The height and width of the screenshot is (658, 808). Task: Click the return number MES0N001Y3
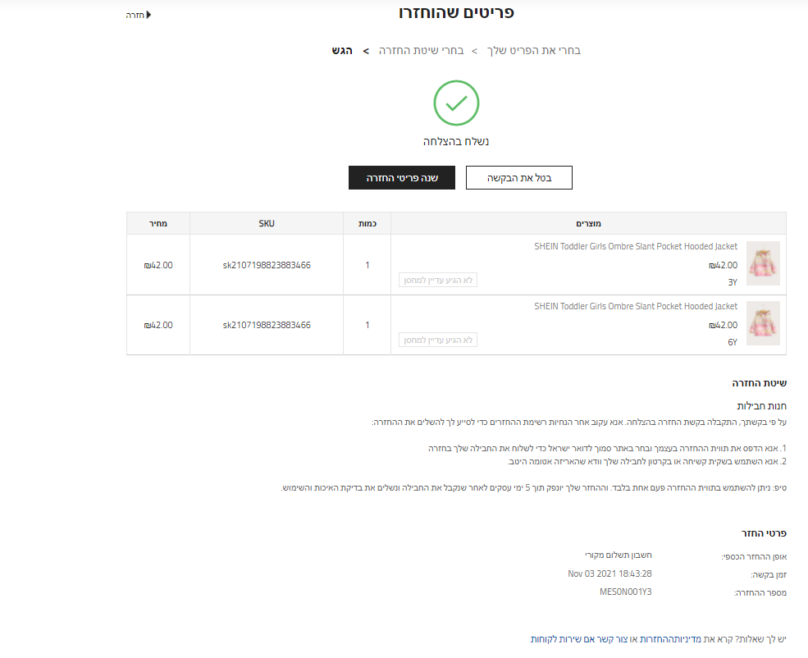coord(626,592)
